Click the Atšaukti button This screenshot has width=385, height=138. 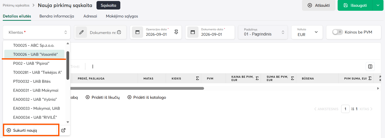[x=319, y=5]
